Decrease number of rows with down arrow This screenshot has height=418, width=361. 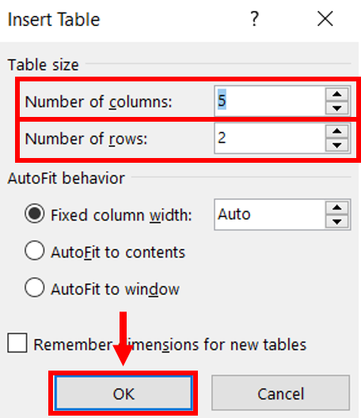337,145
